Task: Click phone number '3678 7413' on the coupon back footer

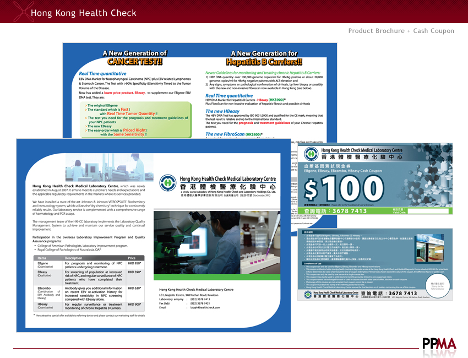Action: click(402, 294)
